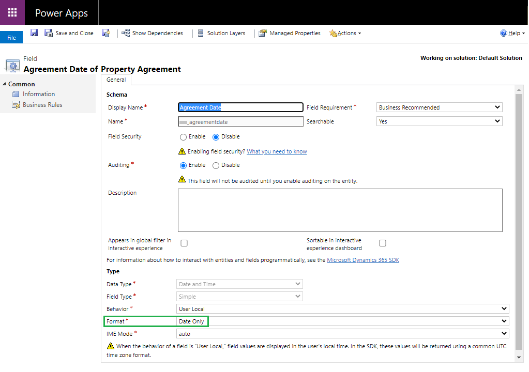Click the Save and New icon
This screenshot has width=529, height=372.
coord(105,33)
